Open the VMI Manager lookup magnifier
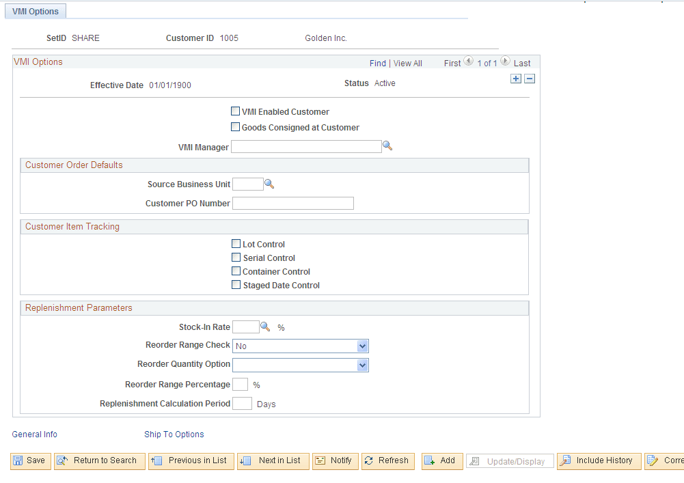 coord(387,146)
